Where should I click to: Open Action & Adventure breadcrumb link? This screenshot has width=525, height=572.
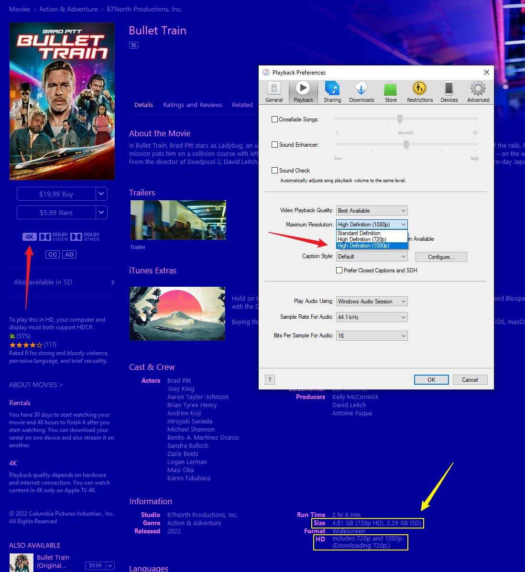[x=68, y=9]
